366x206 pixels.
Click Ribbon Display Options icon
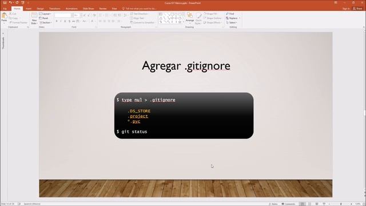[336, 2]
